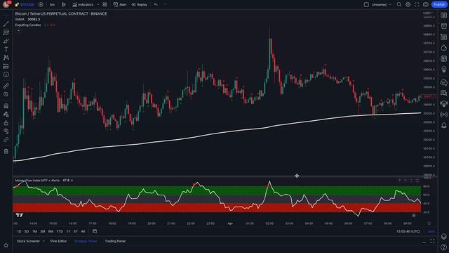Toggle magnet mode for drawings
Viewport: 449px width, 253px height.
[x=6, y=106]
